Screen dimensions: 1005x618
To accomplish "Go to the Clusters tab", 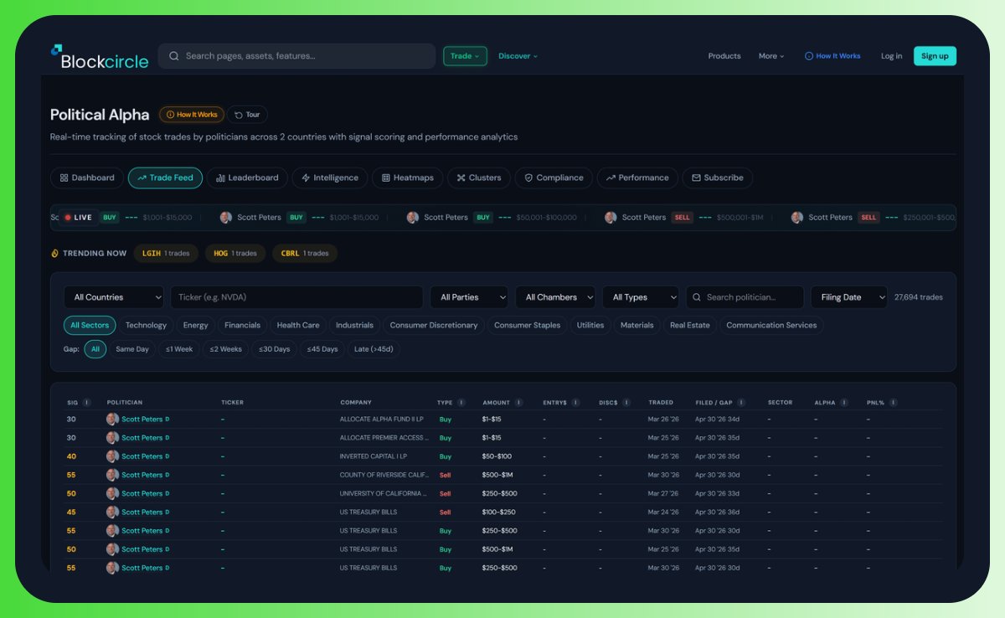I will pos(479,178).
